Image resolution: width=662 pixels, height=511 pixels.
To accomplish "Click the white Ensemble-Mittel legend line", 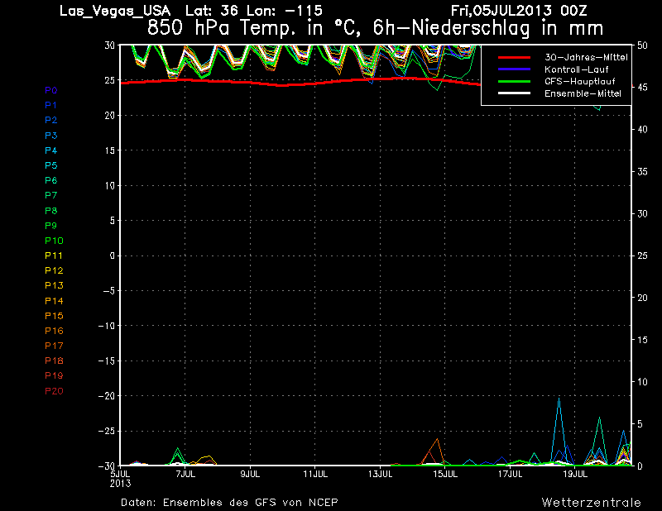I will click(514, 93).
